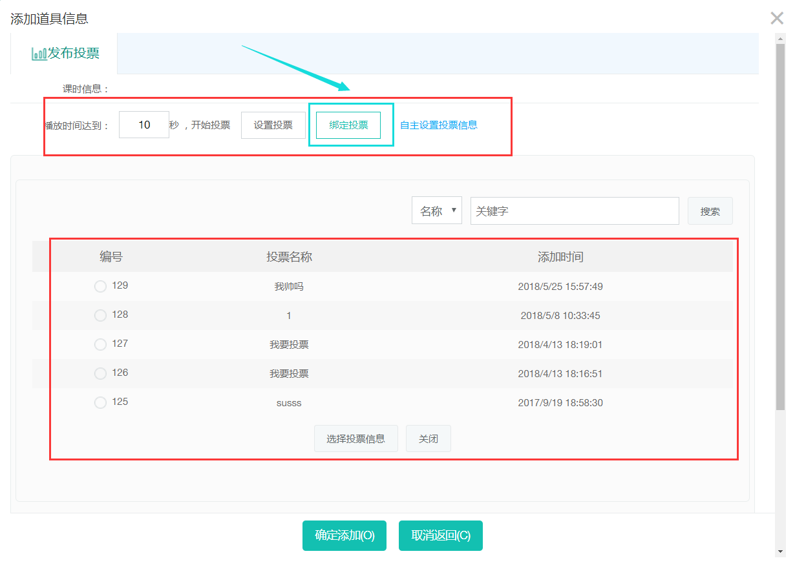The image size is (795, 567).
Task: Click 取消返回(C) to cancel
Action: (x=440, y=535)
